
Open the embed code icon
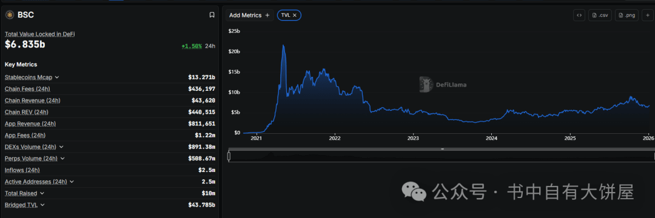pyautogui.click(x=579, y=15)
